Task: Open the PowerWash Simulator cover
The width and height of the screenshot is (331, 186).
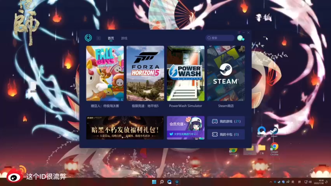Action: pos(185,74)
